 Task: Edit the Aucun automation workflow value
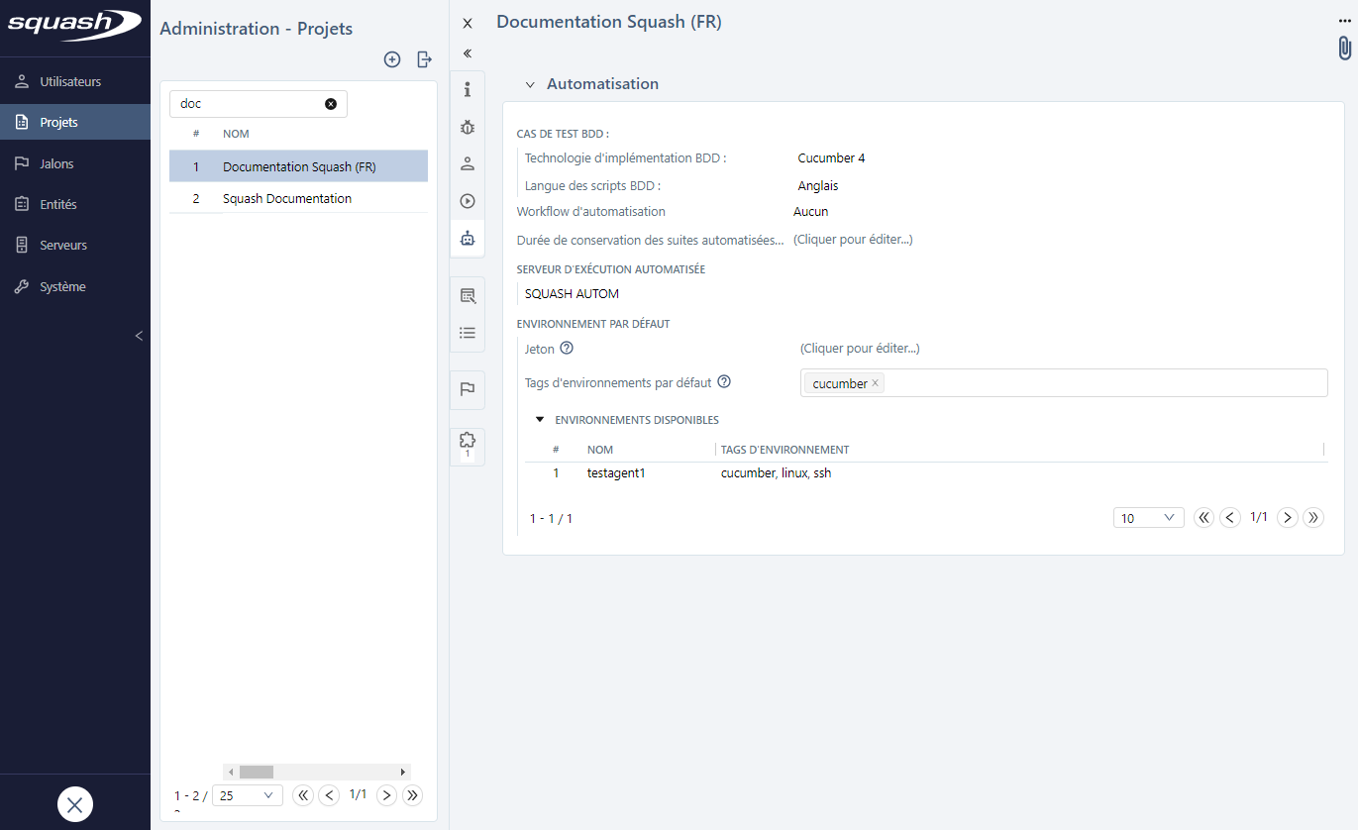tap(811, 211)
